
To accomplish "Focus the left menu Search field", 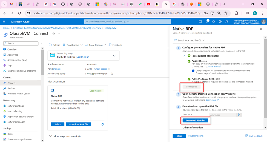I will coord(21,44).
